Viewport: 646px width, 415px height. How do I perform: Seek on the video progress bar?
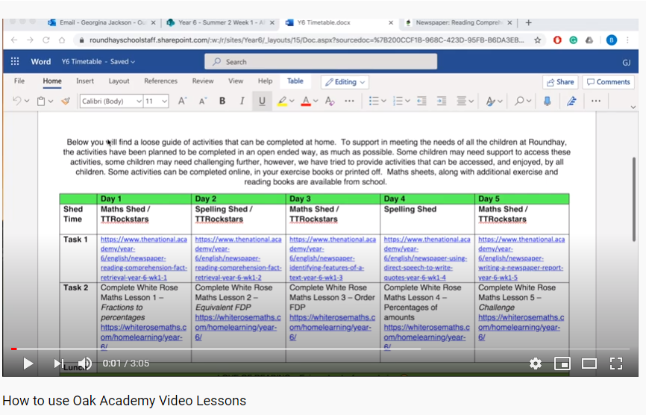click(x=320, y=349)
